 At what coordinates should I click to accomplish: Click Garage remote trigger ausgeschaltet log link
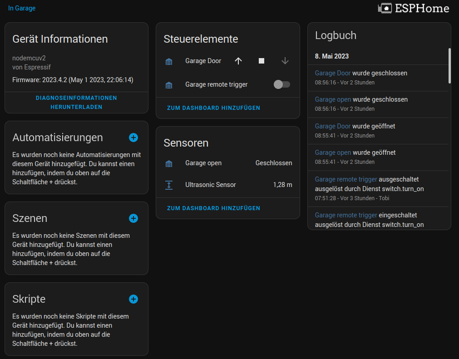pyautogui.click(x=346, y=179)
